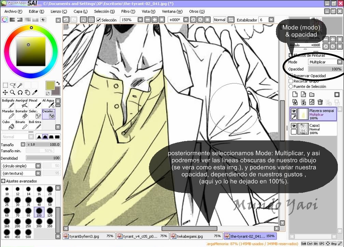Select brush size 100 preset
The image size is (344, 247).
click(x=39, y=212)
